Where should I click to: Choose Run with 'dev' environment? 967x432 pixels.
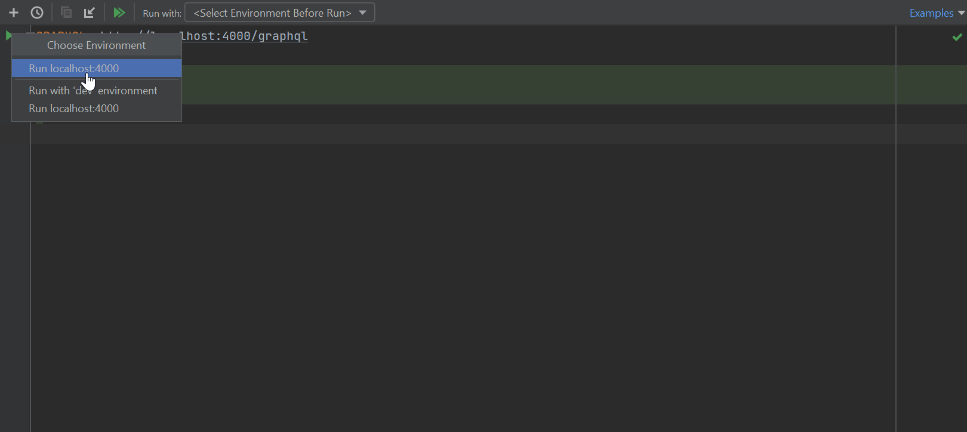click(x=93, y=91)
